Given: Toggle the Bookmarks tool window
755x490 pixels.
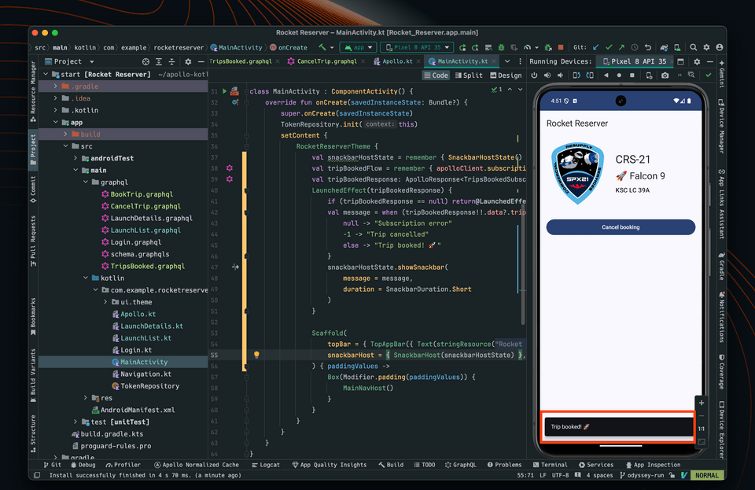Looking at the screenshot, I should point(33,317).
